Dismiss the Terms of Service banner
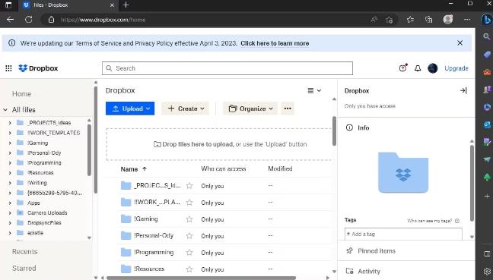 pos(460,43)
